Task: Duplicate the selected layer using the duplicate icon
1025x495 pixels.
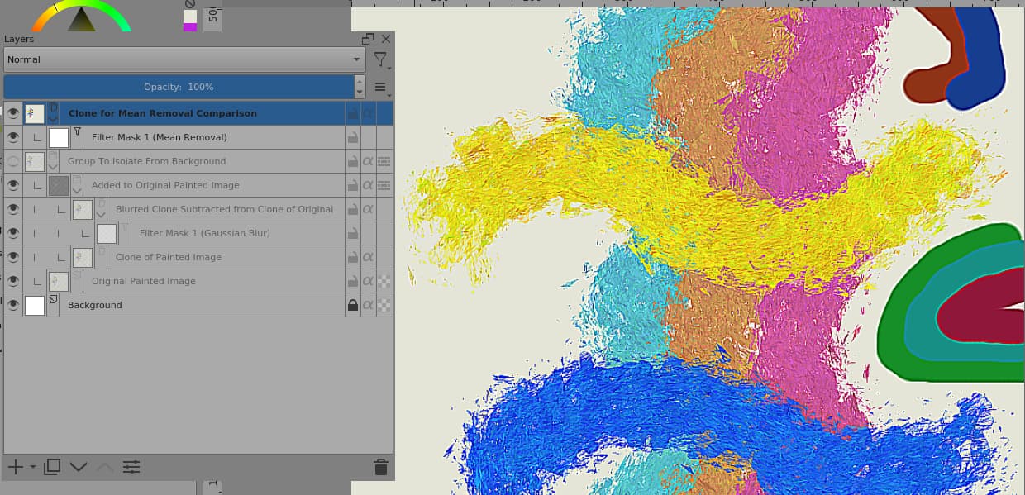Action: click(52, 467)
